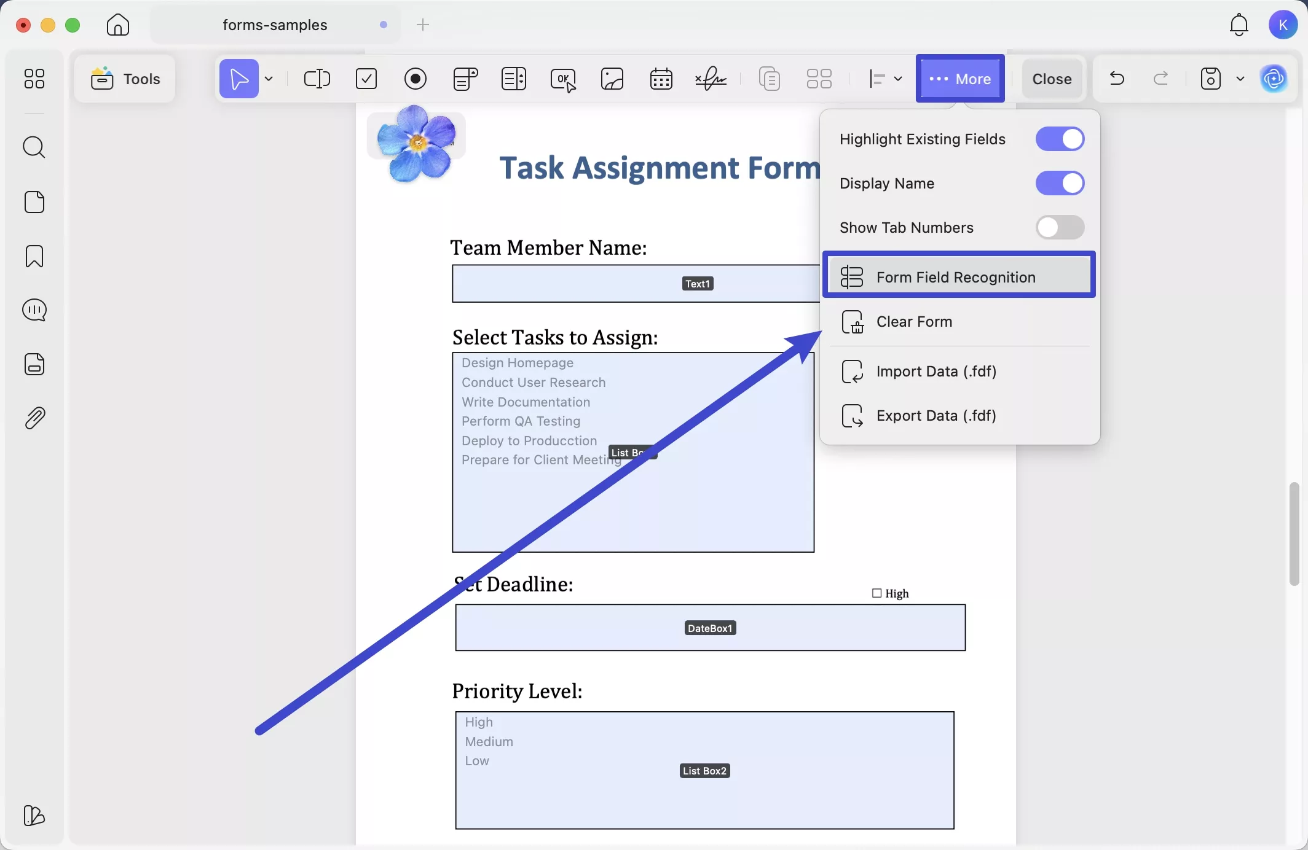Select the radio button field tool
Screen dimensions: 1308x850
point(416,79)
